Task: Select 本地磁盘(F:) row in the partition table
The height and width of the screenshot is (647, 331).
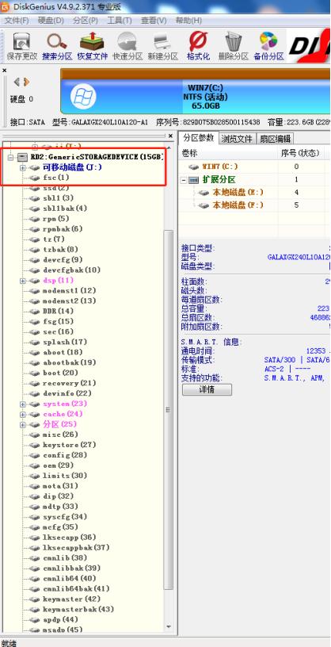Action: 254,205
